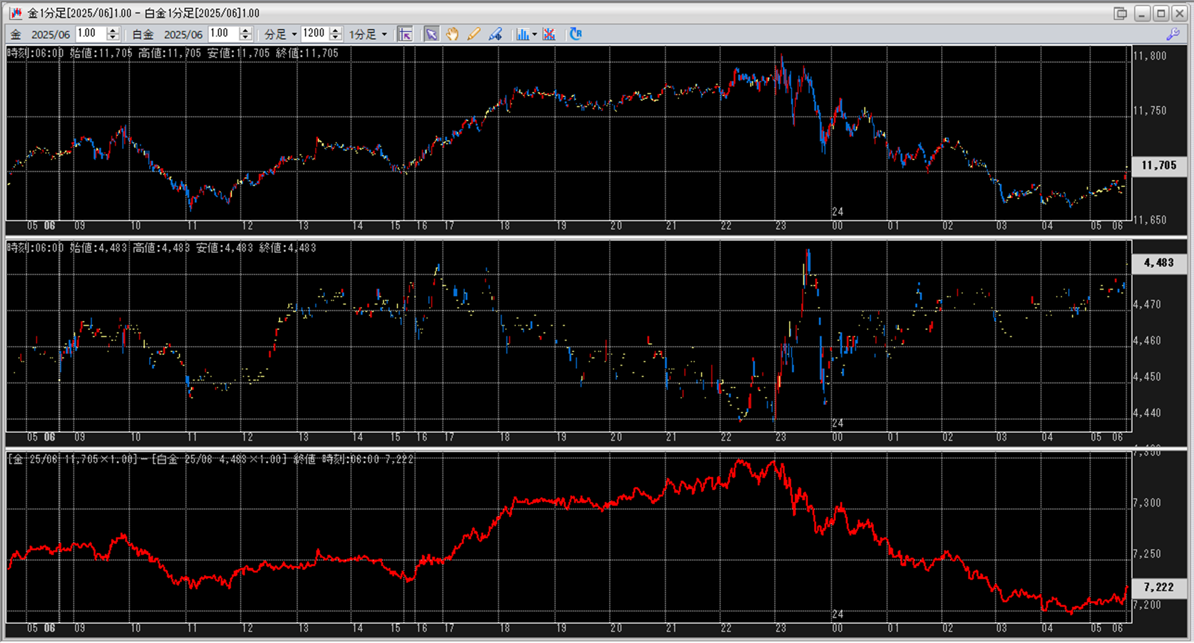Click the bar chart indicator icon
Screen dimensions: 1194x643
point(522,34)
